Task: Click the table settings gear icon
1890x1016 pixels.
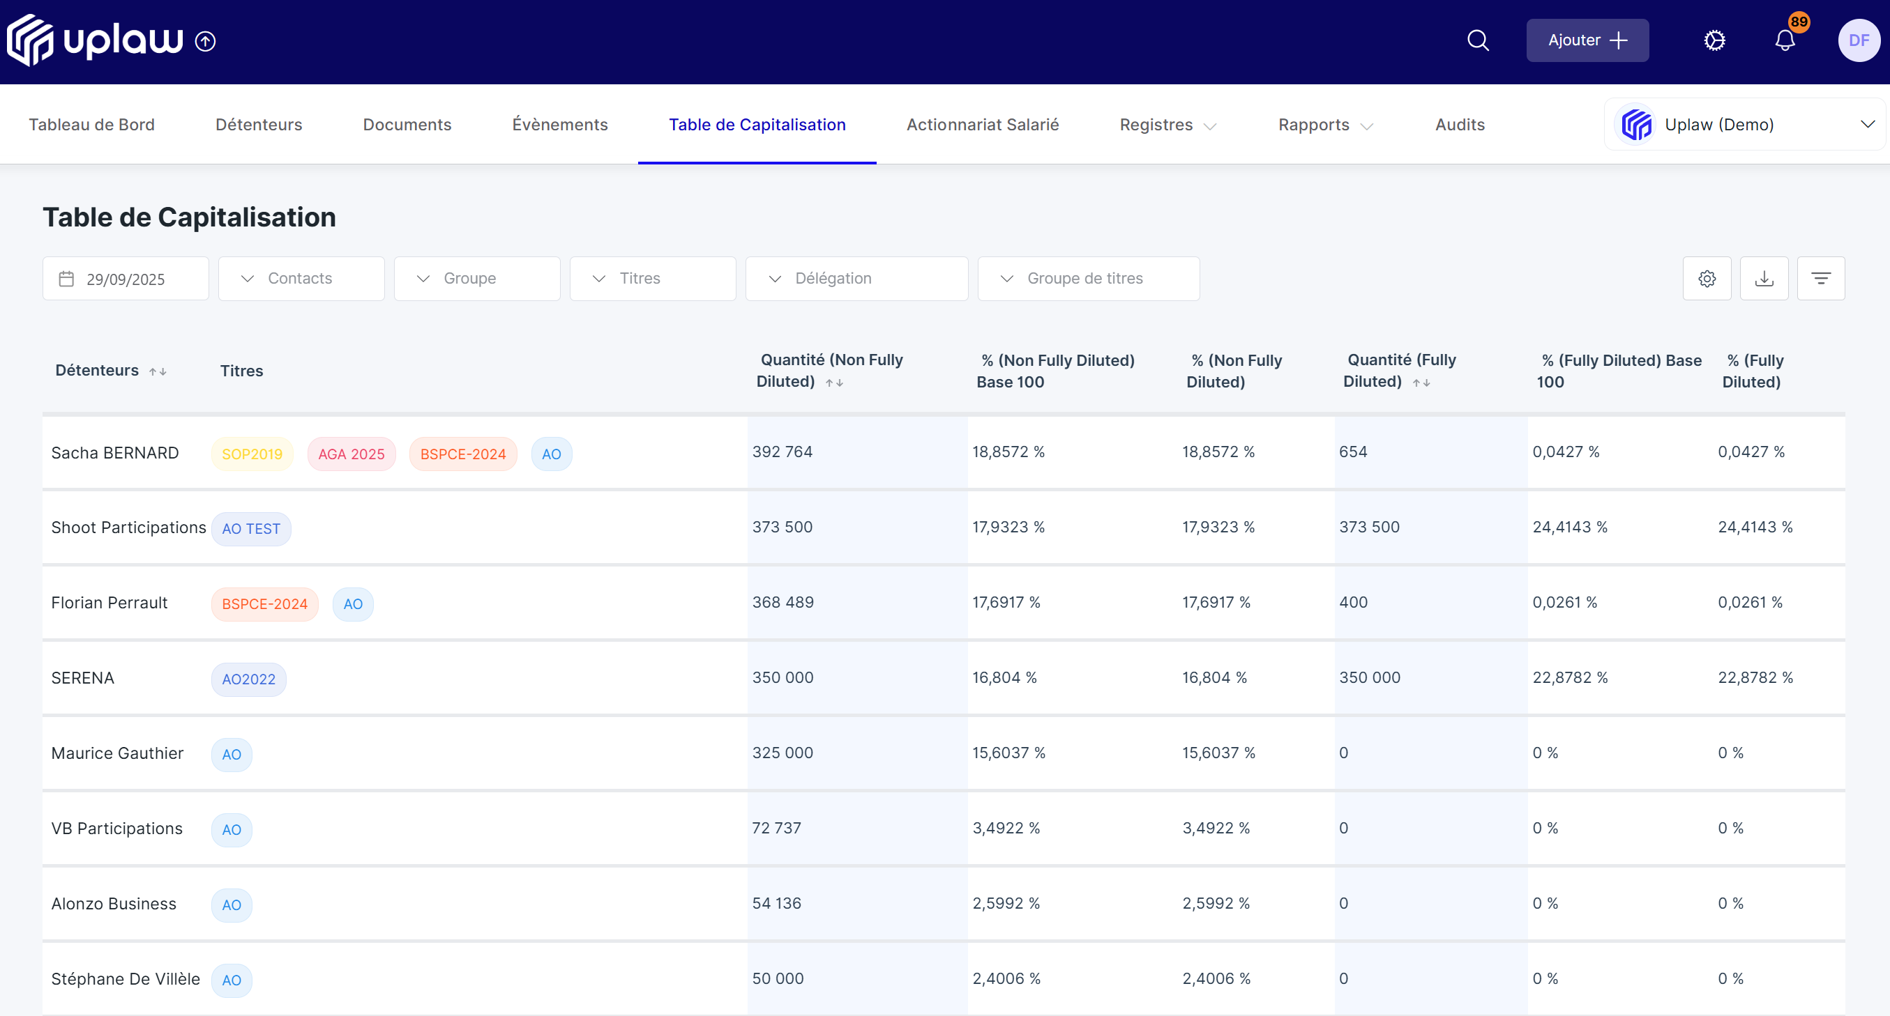Action: 1707,279
